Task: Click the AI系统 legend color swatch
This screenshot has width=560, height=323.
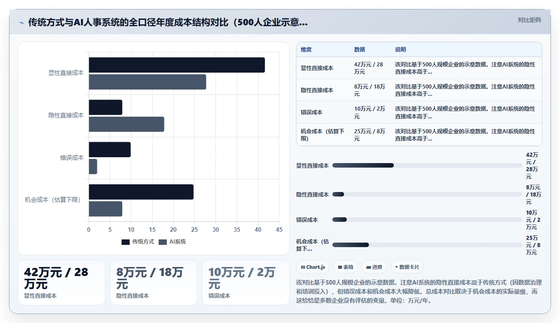Action: [163, 242]
